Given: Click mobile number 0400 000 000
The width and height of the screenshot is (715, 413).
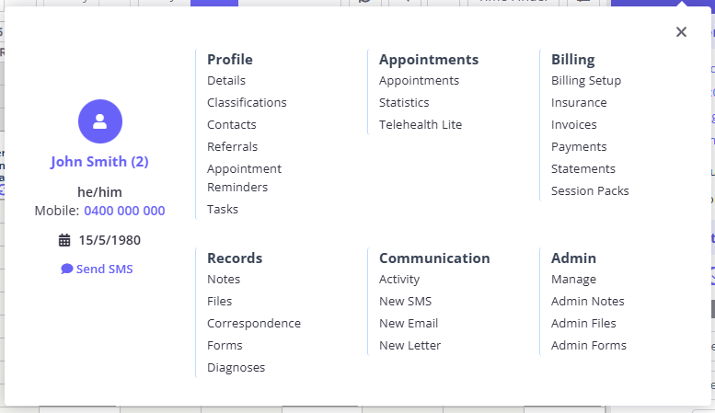Looking at the screenshot, I should point(124,211).
